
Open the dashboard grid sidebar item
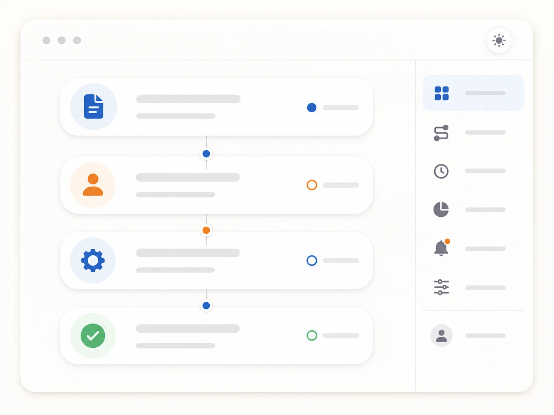pyautogui.click(x=473, y=93)
